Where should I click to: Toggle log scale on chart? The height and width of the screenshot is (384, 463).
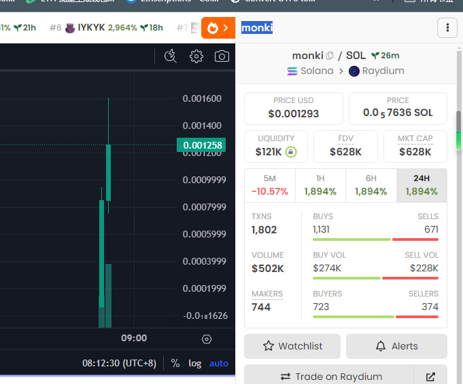[195, 364]
